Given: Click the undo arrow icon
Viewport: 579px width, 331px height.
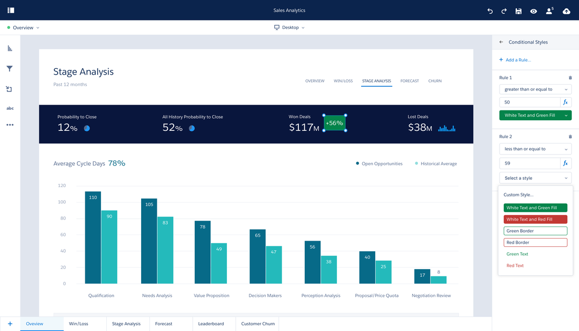Looking at the screenshot, I should tap(490, 11).
